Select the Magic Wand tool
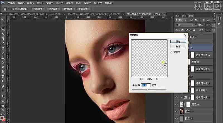This screenshot has height=123, width=223. [x=3, y=34]
